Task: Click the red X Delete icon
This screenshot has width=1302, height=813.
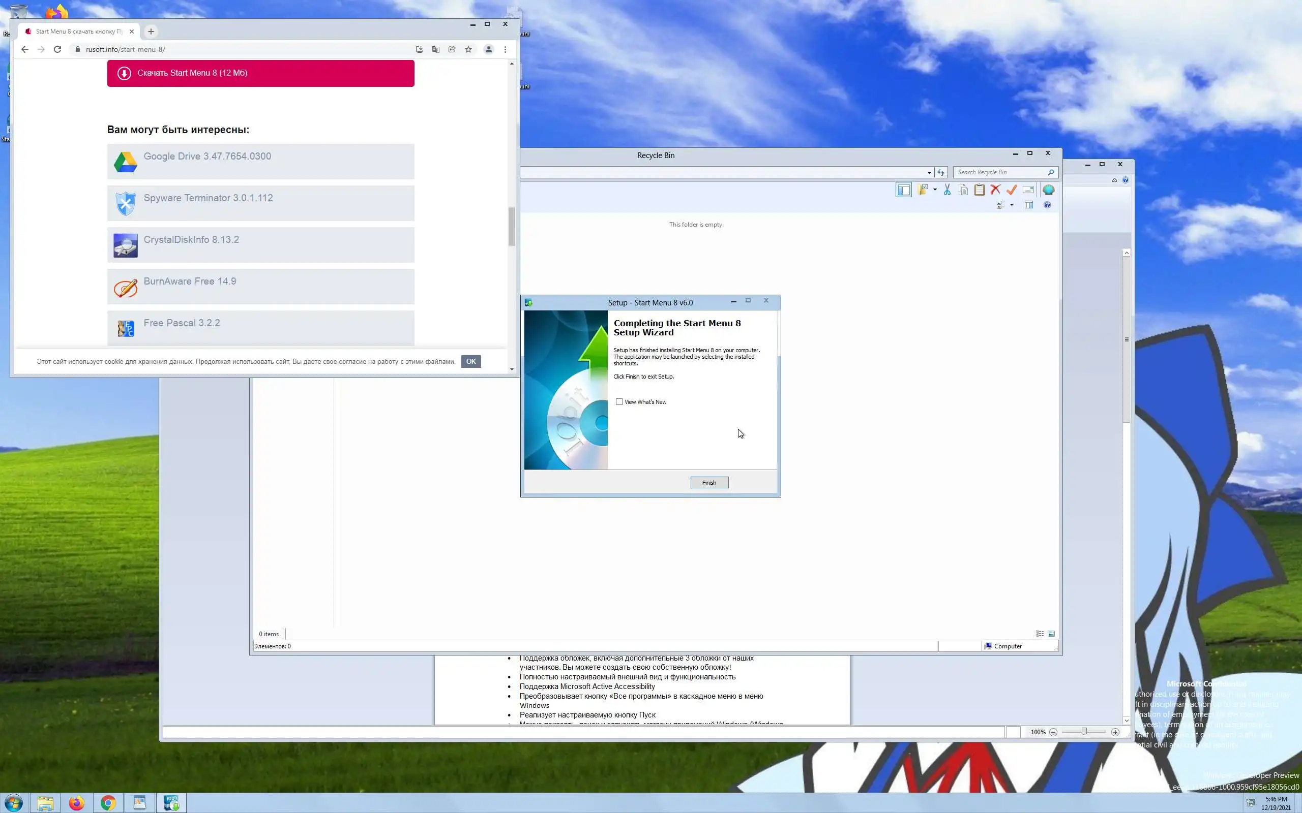Action: (x=995, y=190)
